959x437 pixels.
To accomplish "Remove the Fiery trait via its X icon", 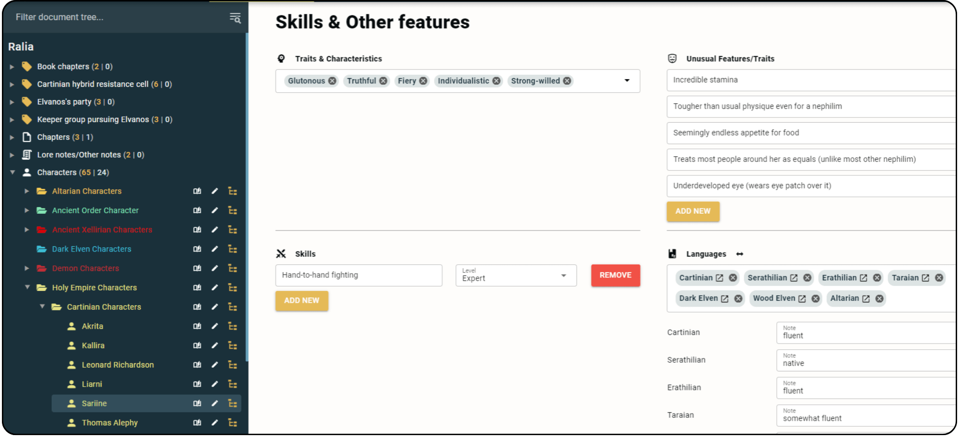I will pyautogui.click(x=422, y=80).
